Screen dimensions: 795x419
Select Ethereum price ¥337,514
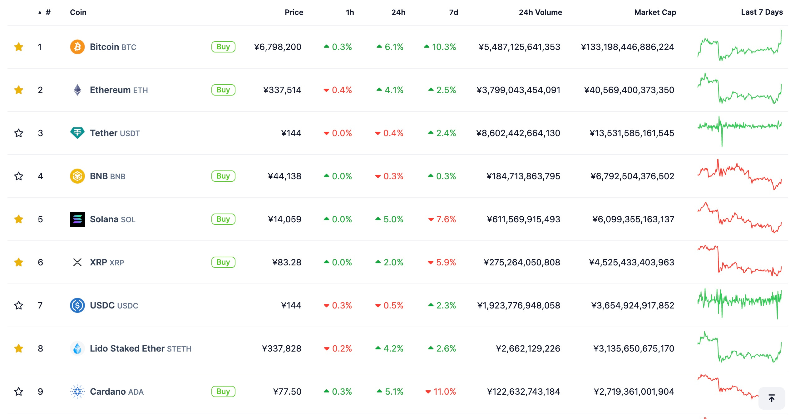click(282, 90)
